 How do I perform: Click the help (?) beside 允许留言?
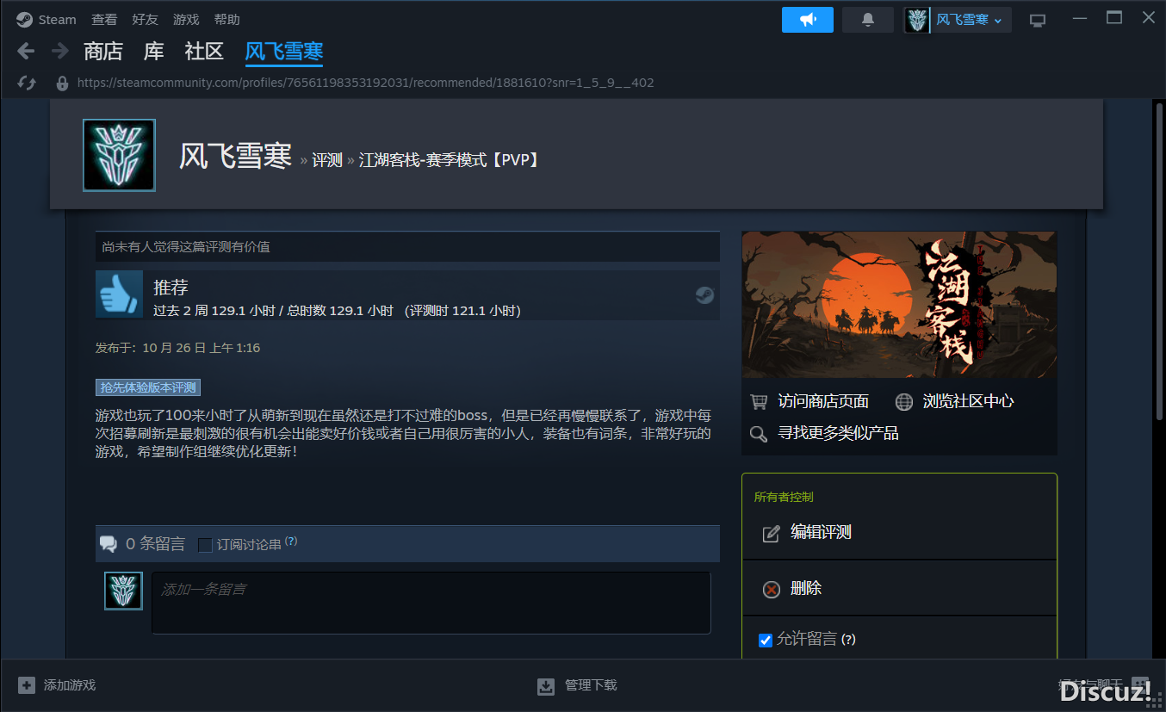pyautogui.click(x=848, y=640)
